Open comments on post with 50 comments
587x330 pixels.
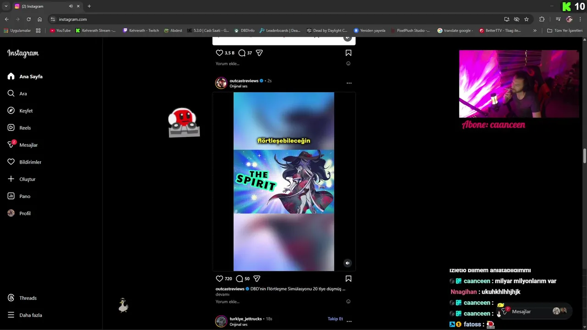click(239, 279)
